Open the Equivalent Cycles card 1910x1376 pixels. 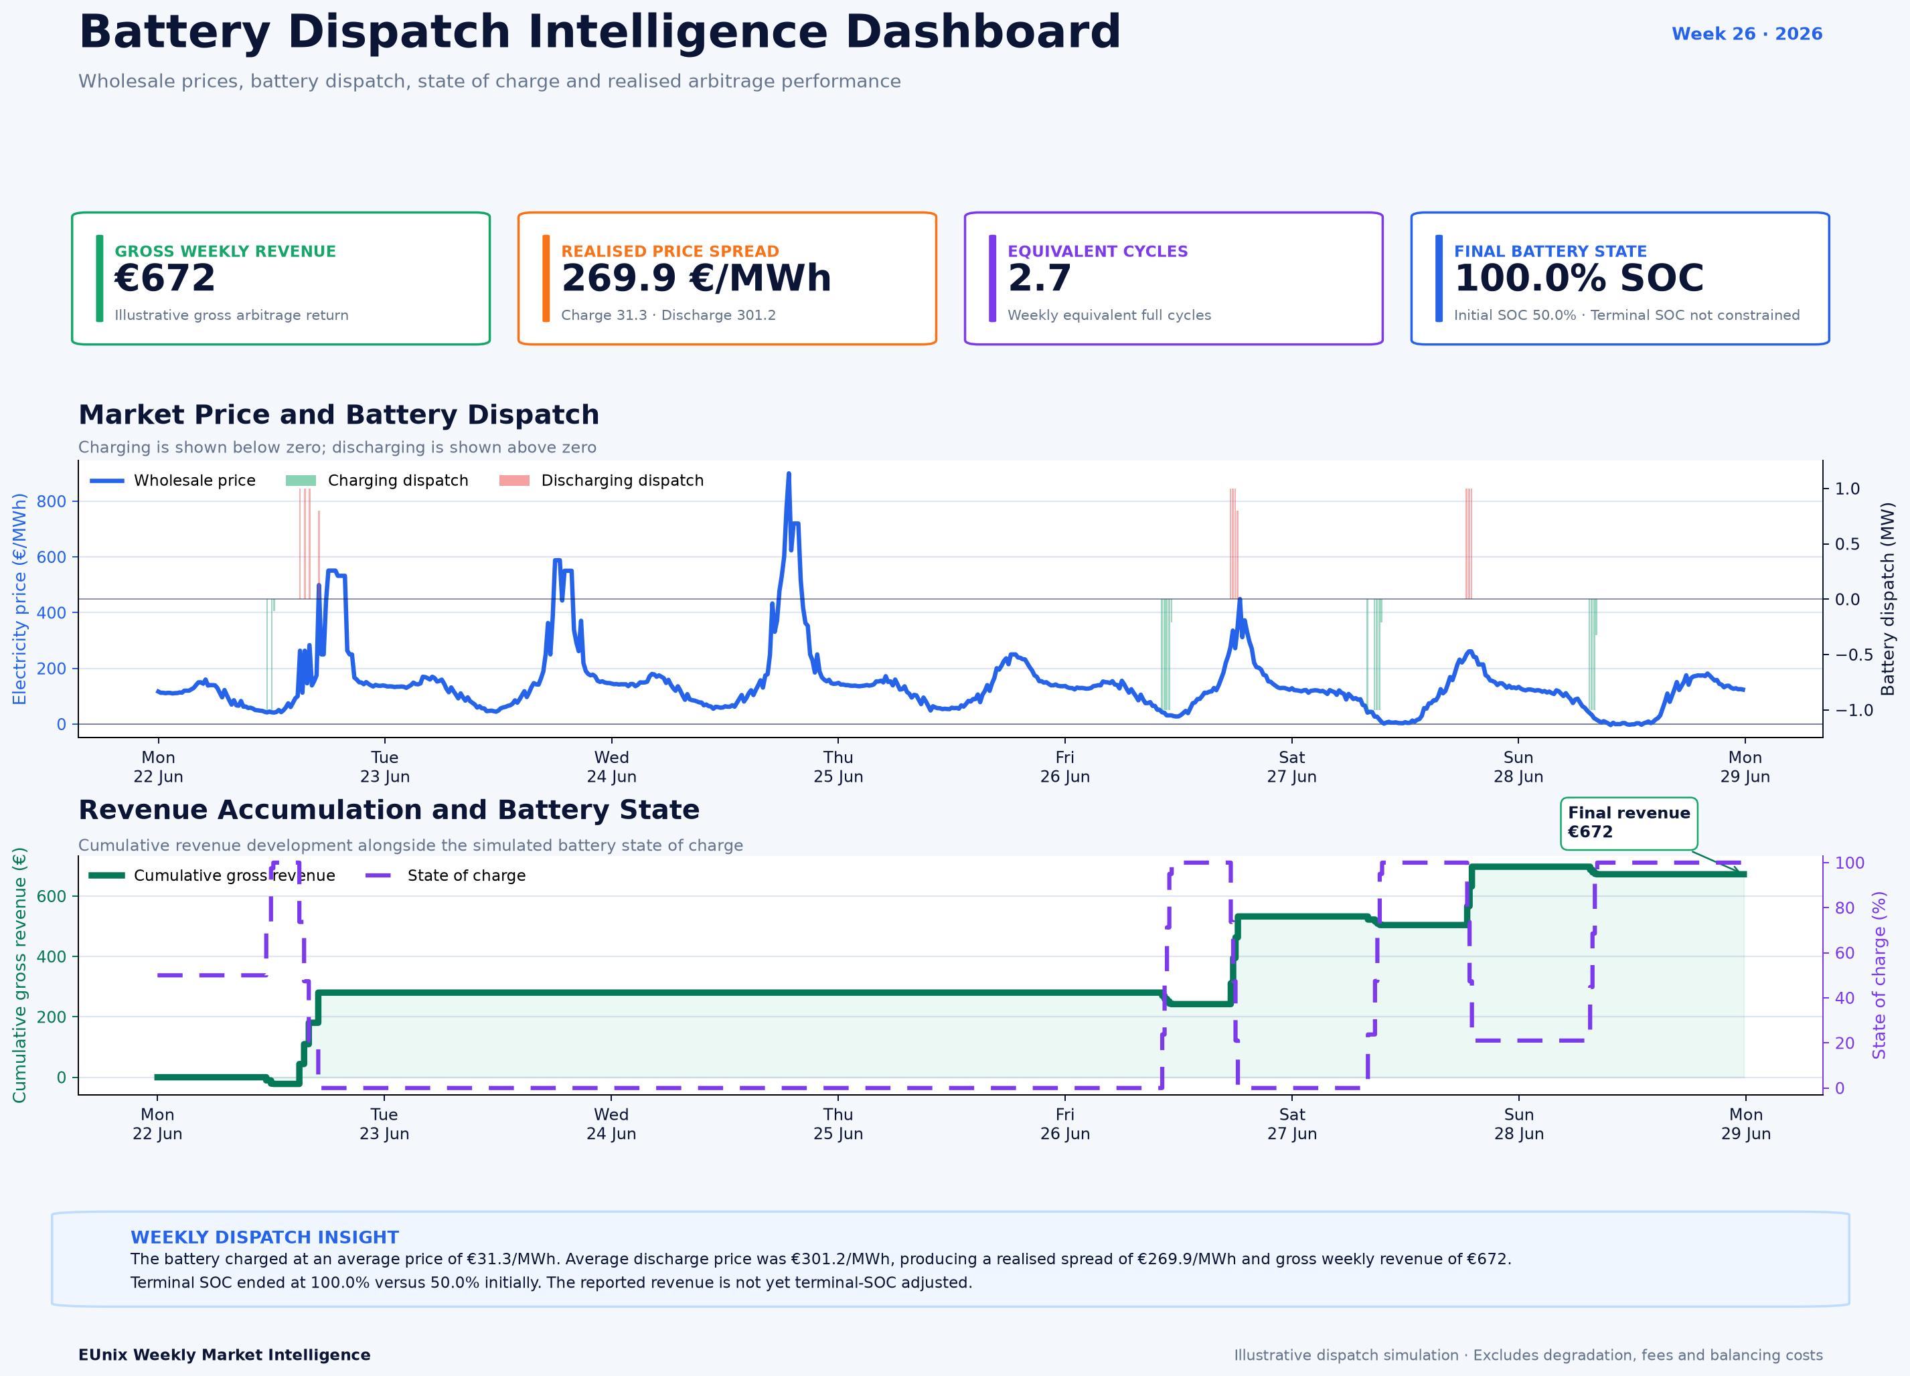(1174, 278)
